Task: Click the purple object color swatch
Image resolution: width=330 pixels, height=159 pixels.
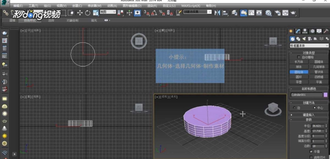Action: tap(326, 95)
